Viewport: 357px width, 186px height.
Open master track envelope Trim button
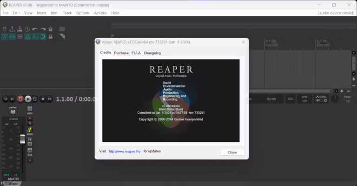pyautogui.click(x=30, y=150)
